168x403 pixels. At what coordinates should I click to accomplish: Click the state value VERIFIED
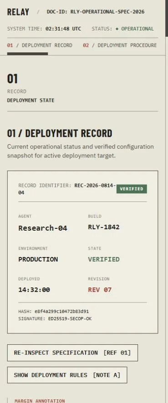(x=104, y=259)
